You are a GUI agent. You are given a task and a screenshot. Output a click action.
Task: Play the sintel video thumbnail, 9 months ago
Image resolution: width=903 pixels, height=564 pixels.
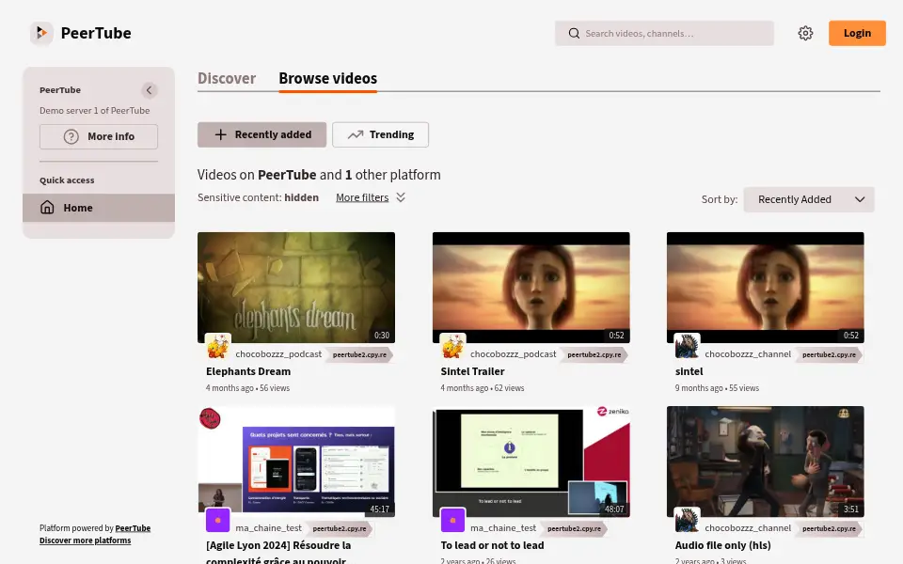pos(766,288)
